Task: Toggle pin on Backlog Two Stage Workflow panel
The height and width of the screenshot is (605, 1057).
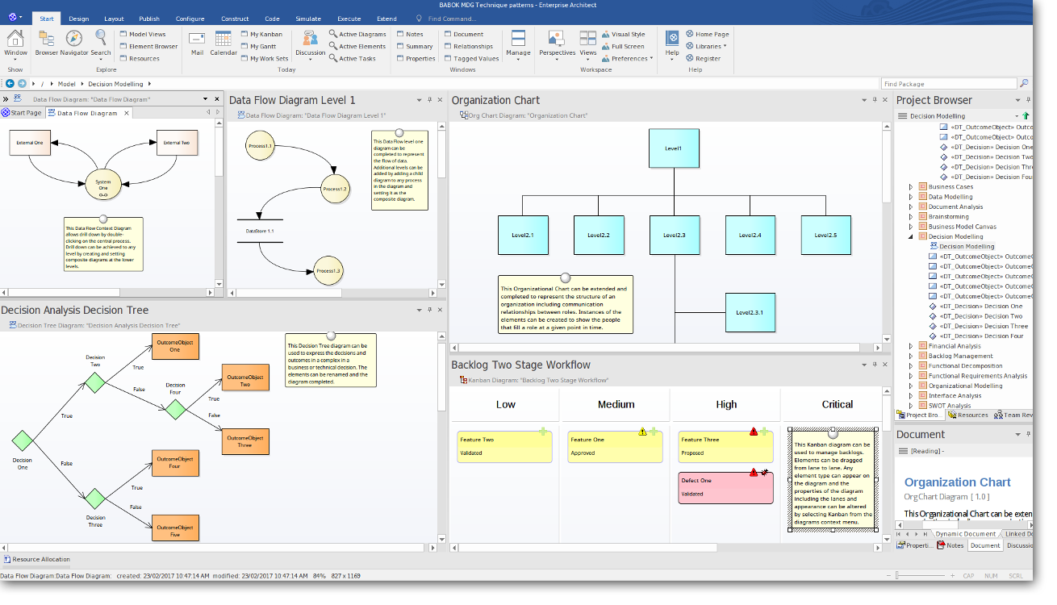Action: pos(875,365)
